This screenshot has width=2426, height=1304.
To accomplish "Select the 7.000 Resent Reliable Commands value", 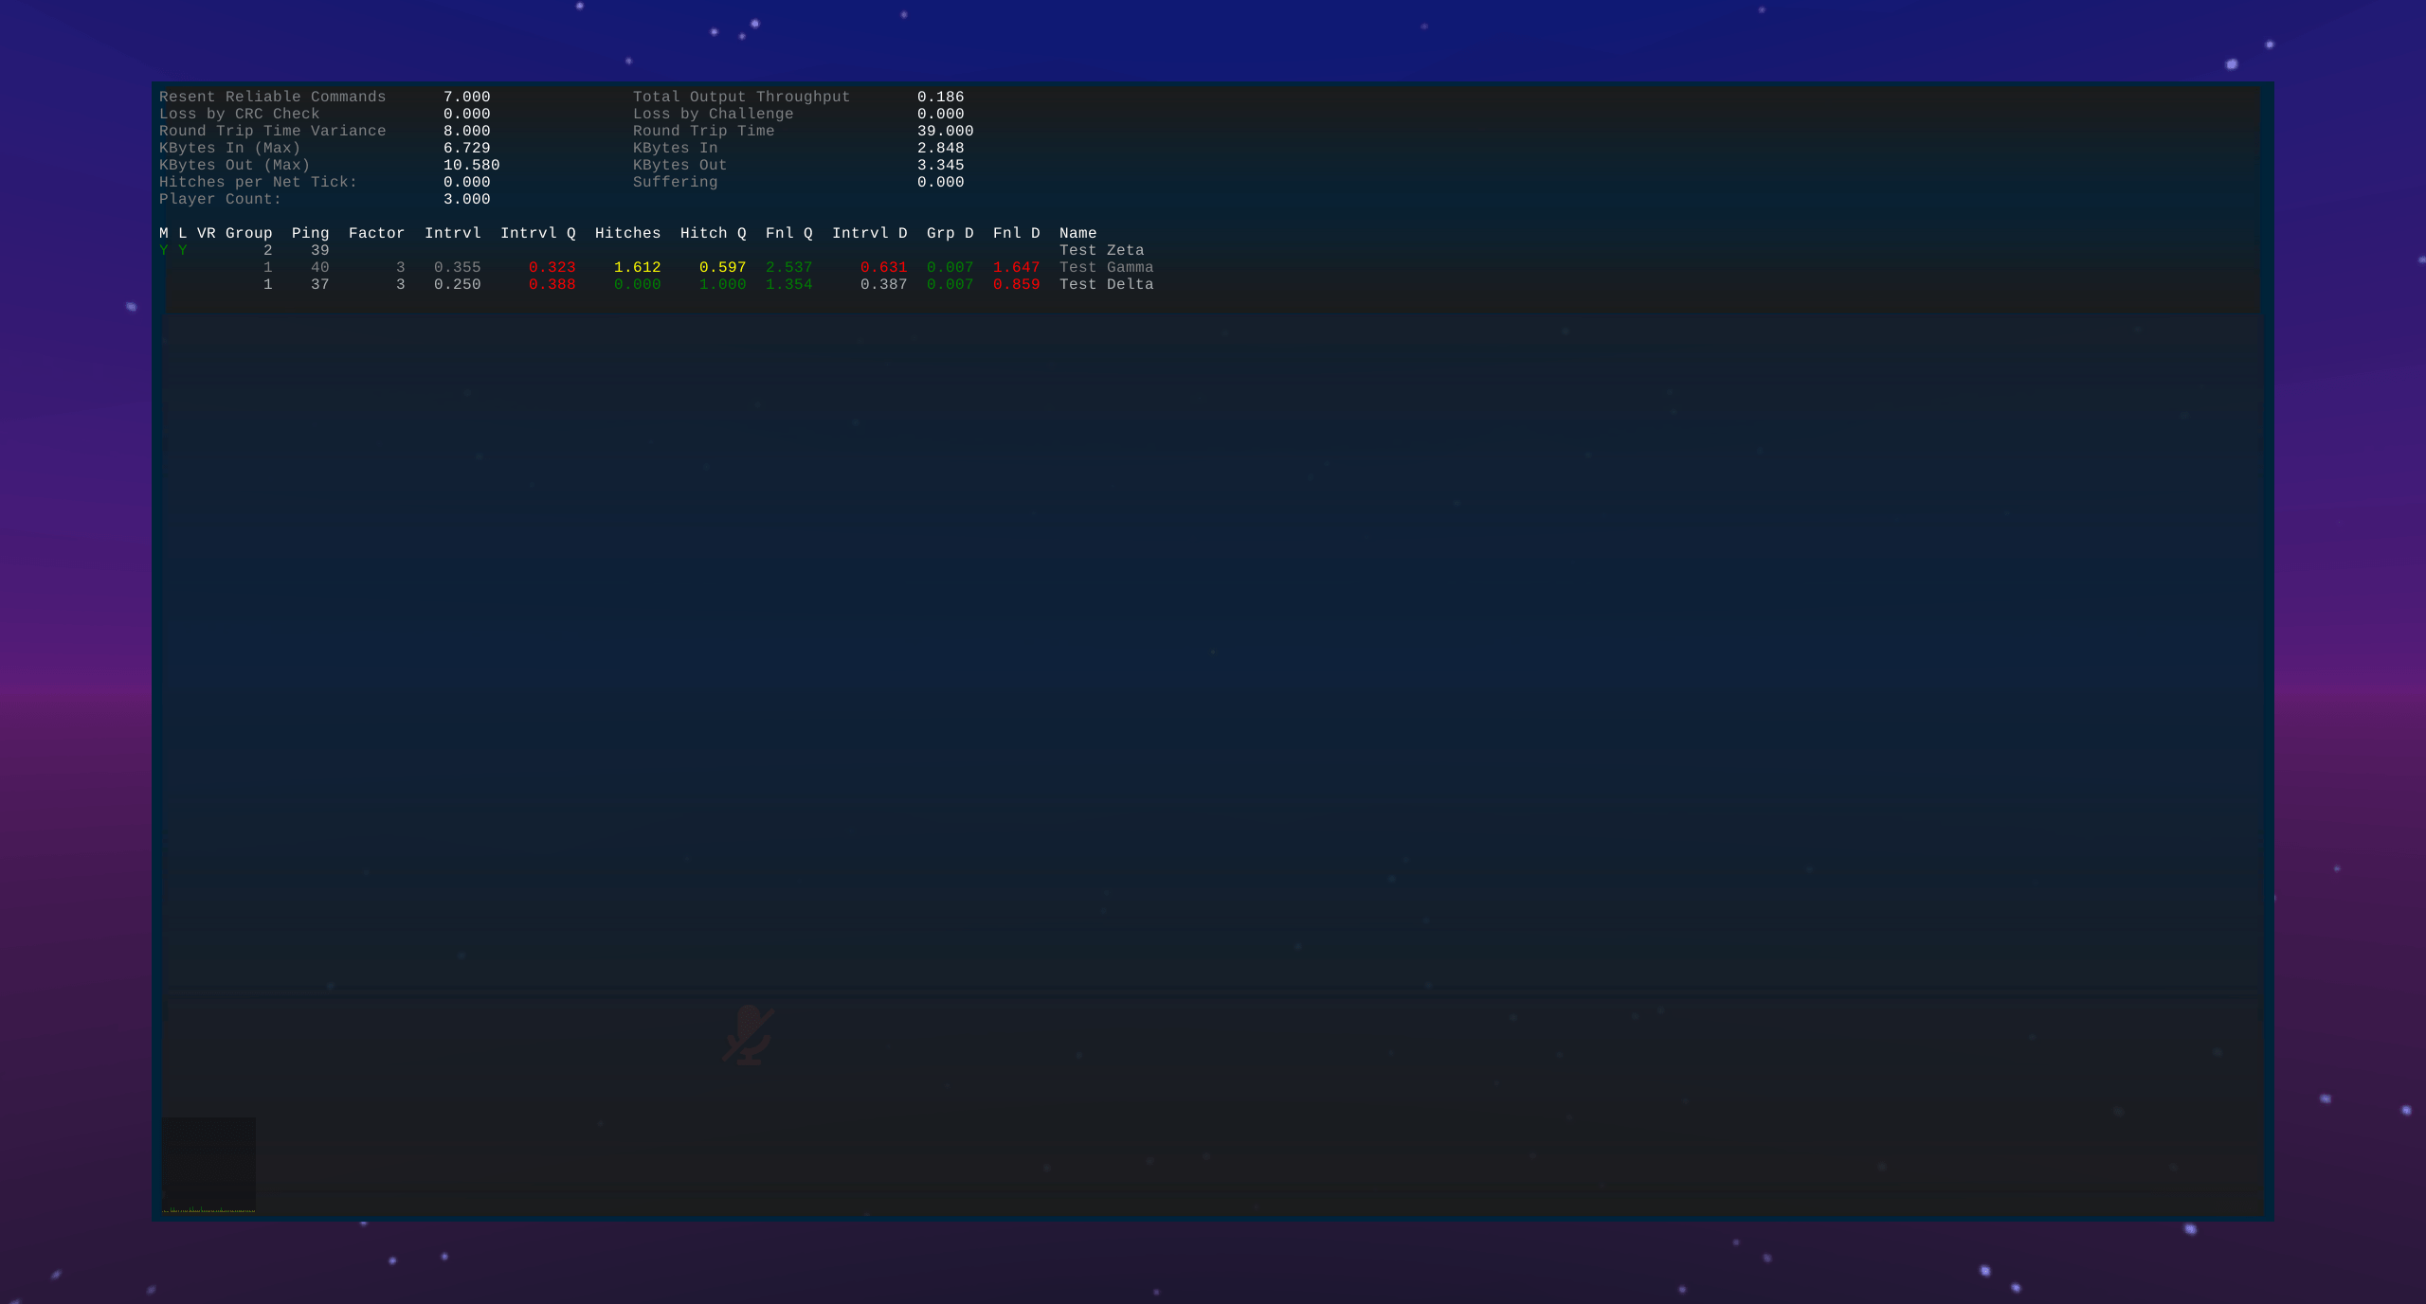I will [x=467, y=97].
